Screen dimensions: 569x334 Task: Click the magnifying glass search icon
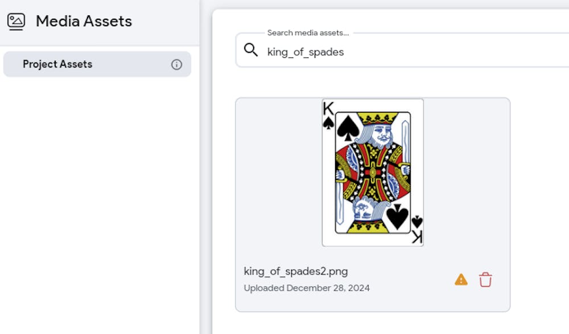(x=251, y=50)
